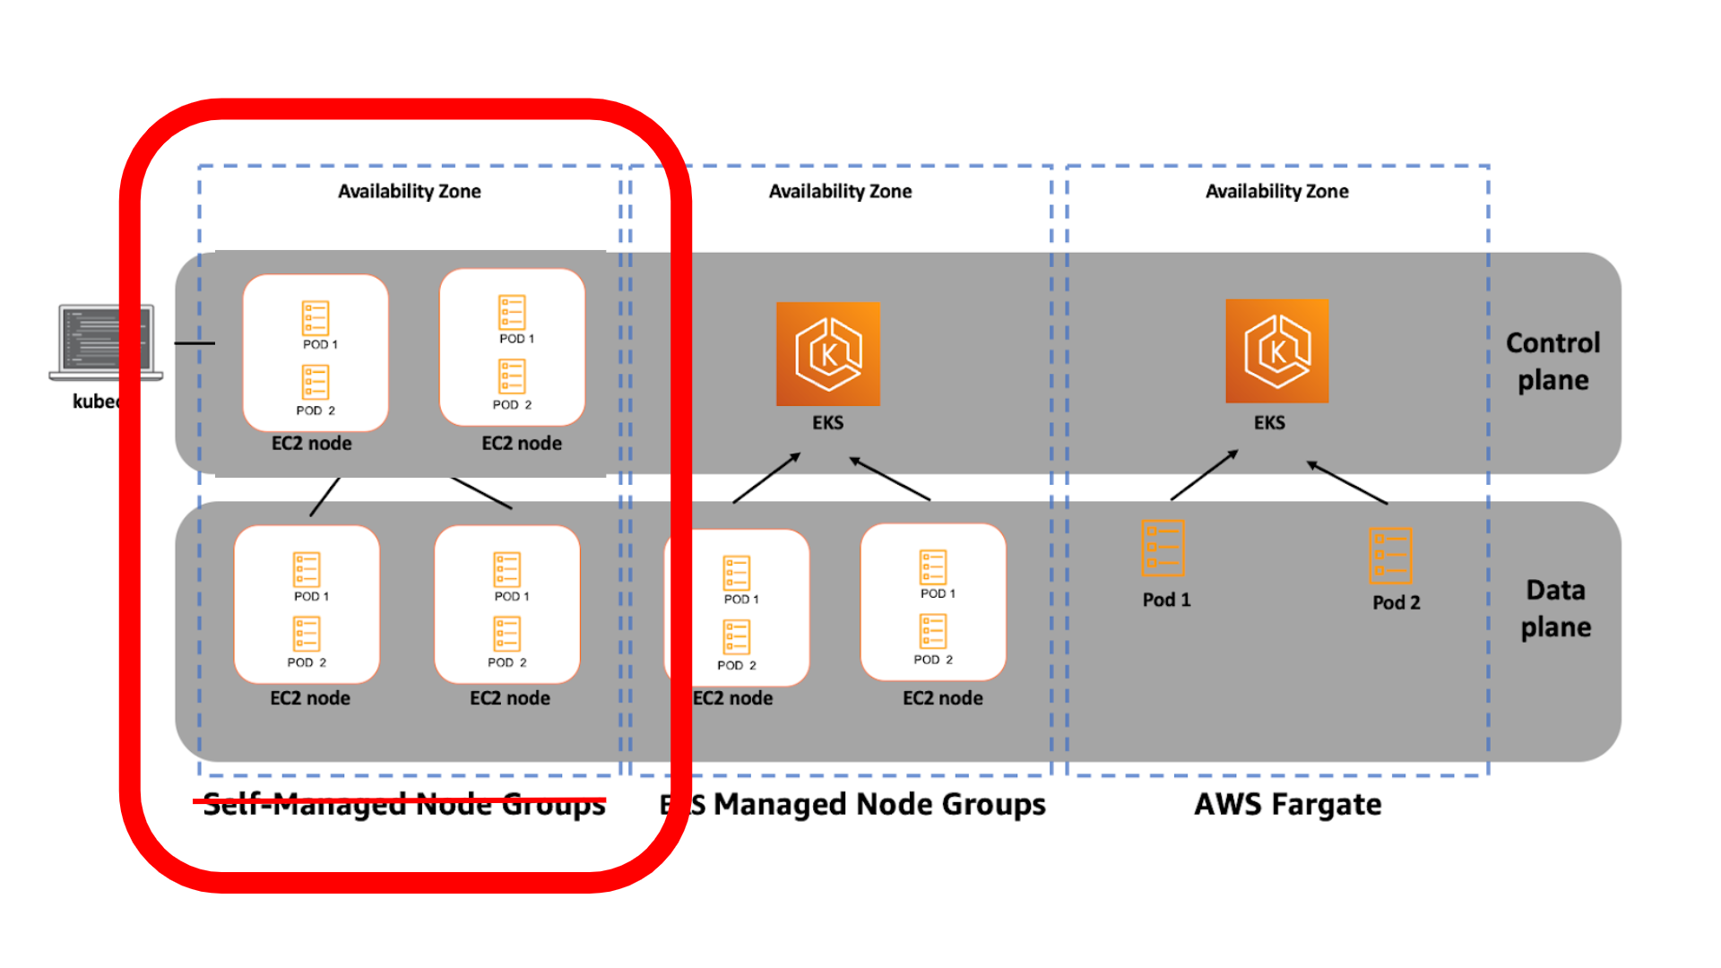Select POD 1 icon in right EKS Managed EC2 node
1721x968 pixels.
coord(933,567)
